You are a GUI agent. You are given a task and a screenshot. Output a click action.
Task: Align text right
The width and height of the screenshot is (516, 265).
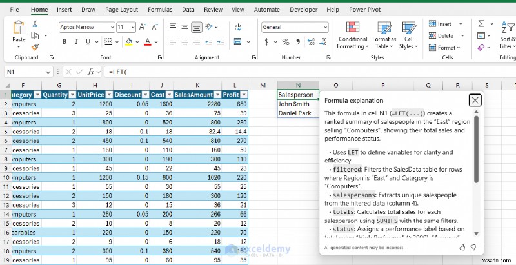[197, 42]
